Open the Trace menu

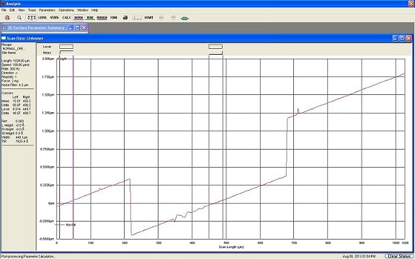coord(32,10)
